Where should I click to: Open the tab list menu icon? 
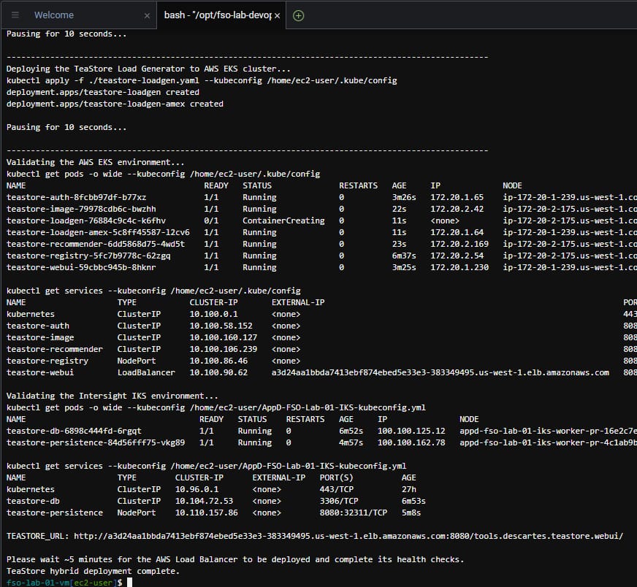(15, 15)
